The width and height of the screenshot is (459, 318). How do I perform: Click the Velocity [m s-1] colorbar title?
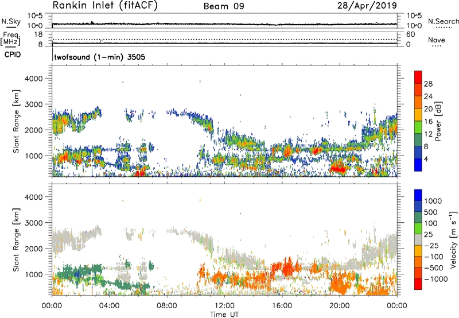(x=453, y=239)
